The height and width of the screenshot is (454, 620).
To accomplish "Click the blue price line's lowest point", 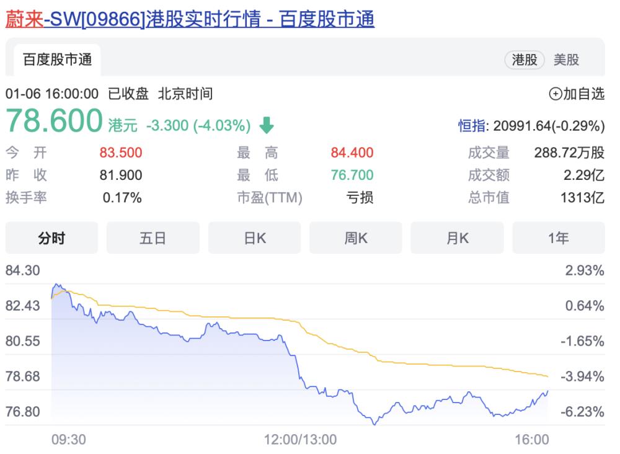I will tap(374, 424).
